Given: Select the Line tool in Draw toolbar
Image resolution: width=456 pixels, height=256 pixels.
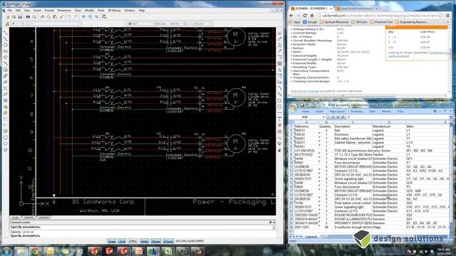Looking at the screenshot, I should 6,33.
